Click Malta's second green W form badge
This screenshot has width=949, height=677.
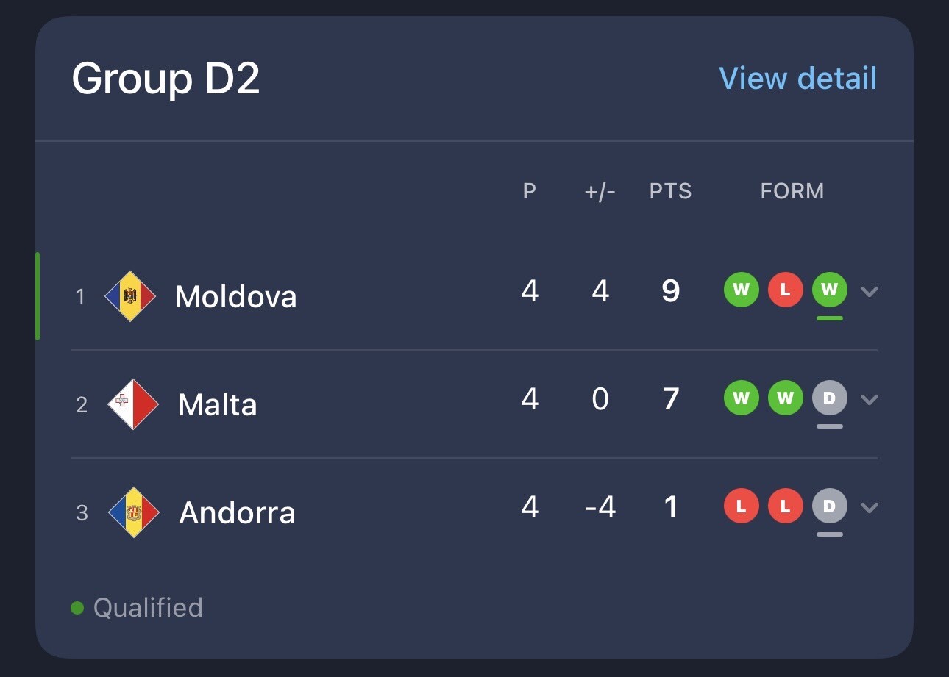tap(785, 398)
